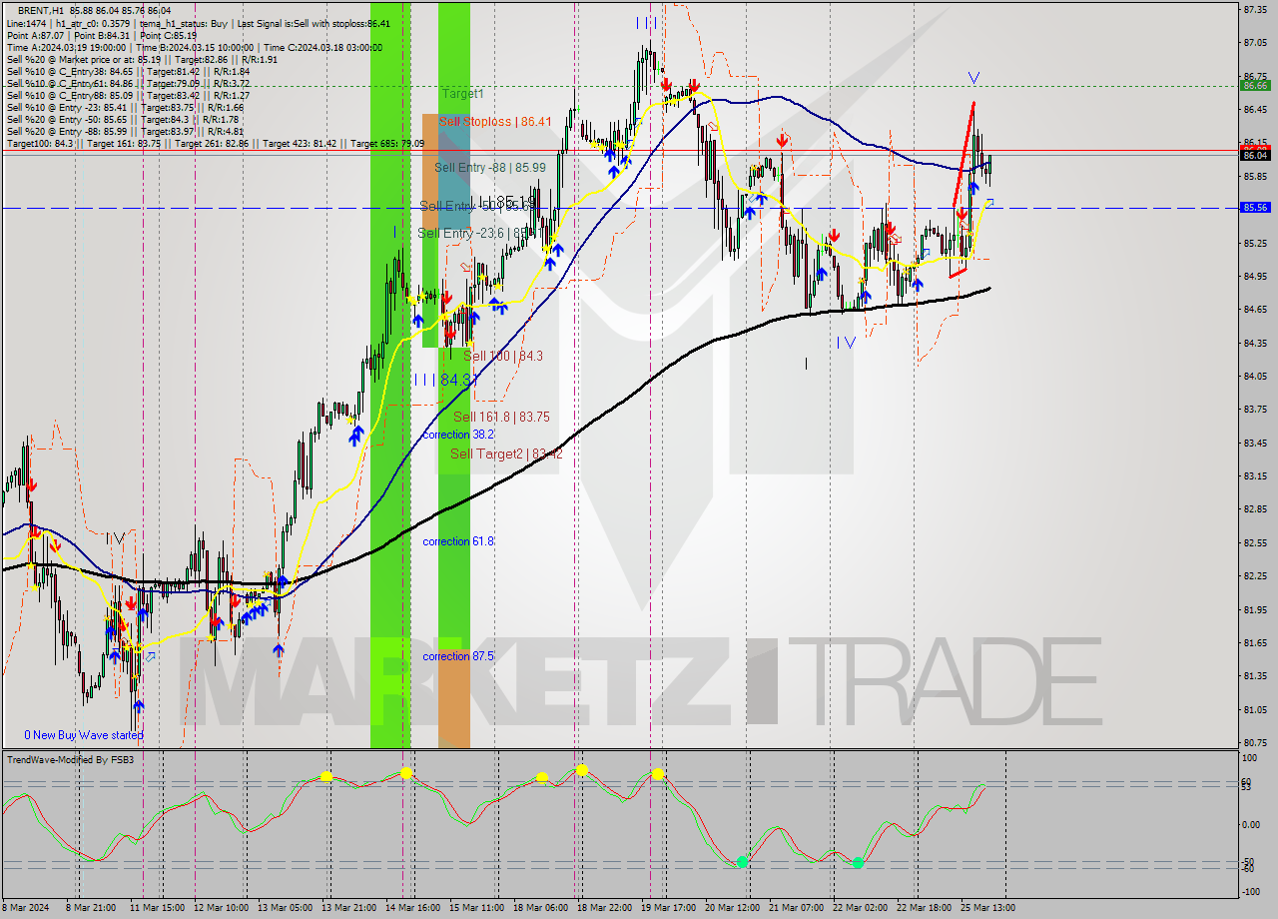Click the '8 Mar 2024' time label
The height and width of the screenshot is (919, 1278).
click(x=26, y=907)
